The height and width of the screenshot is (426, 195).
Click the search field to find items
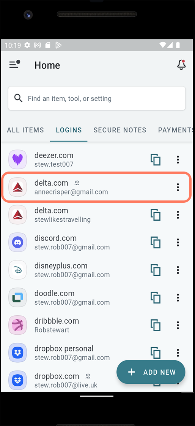tap(97, 99)
